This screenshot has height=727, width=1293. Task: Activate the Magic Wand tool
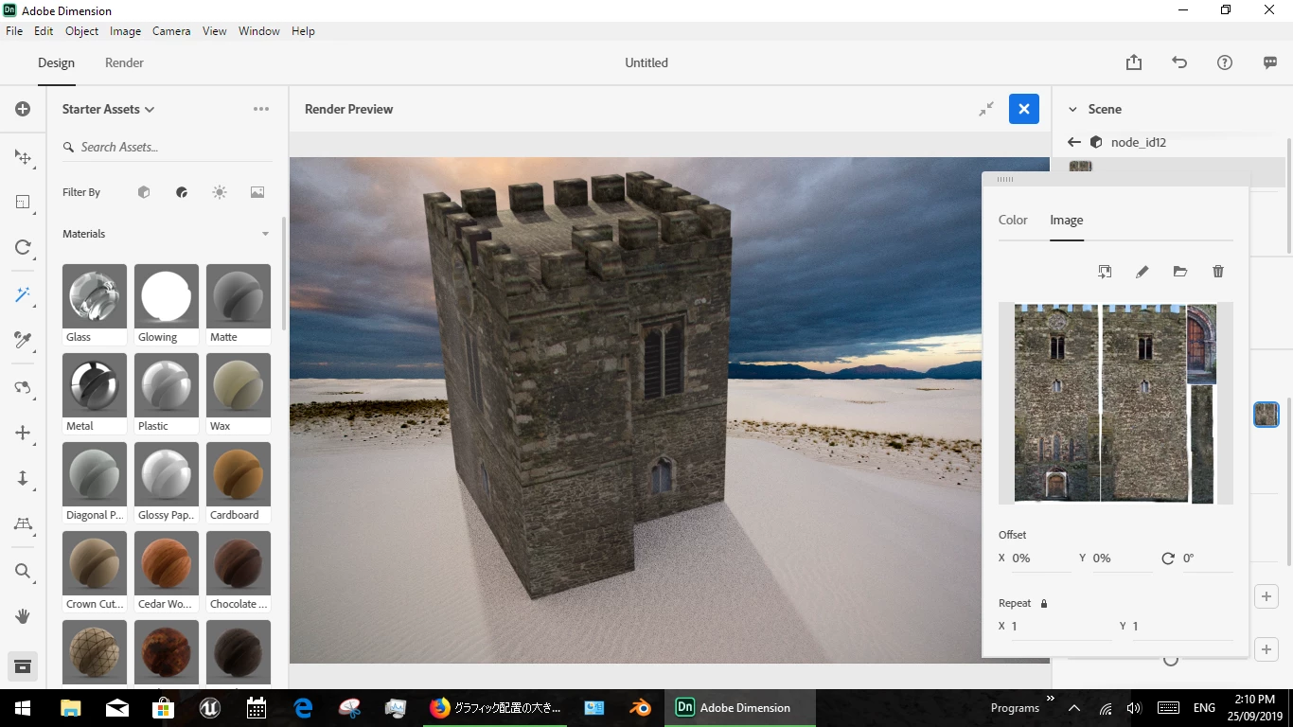coord(23,294)
